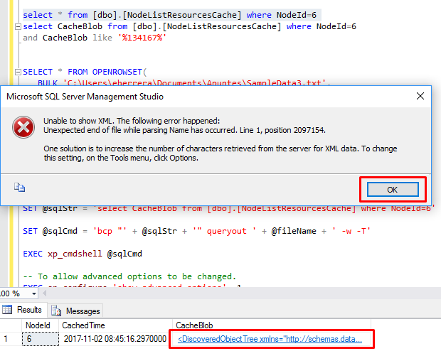The width and height of the screenshot is (441, 356).
Task: Click the horizontal scrollbar left arrow
Action: [44, 293]
